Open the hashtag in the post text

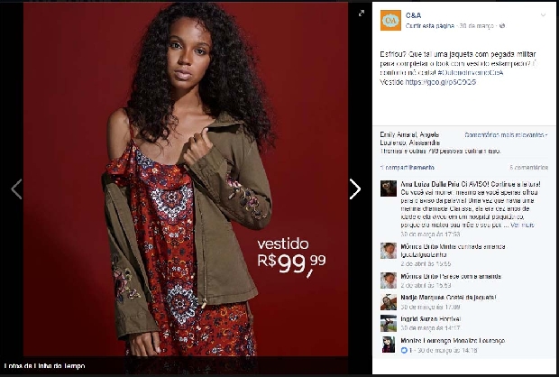pos(471,73)
